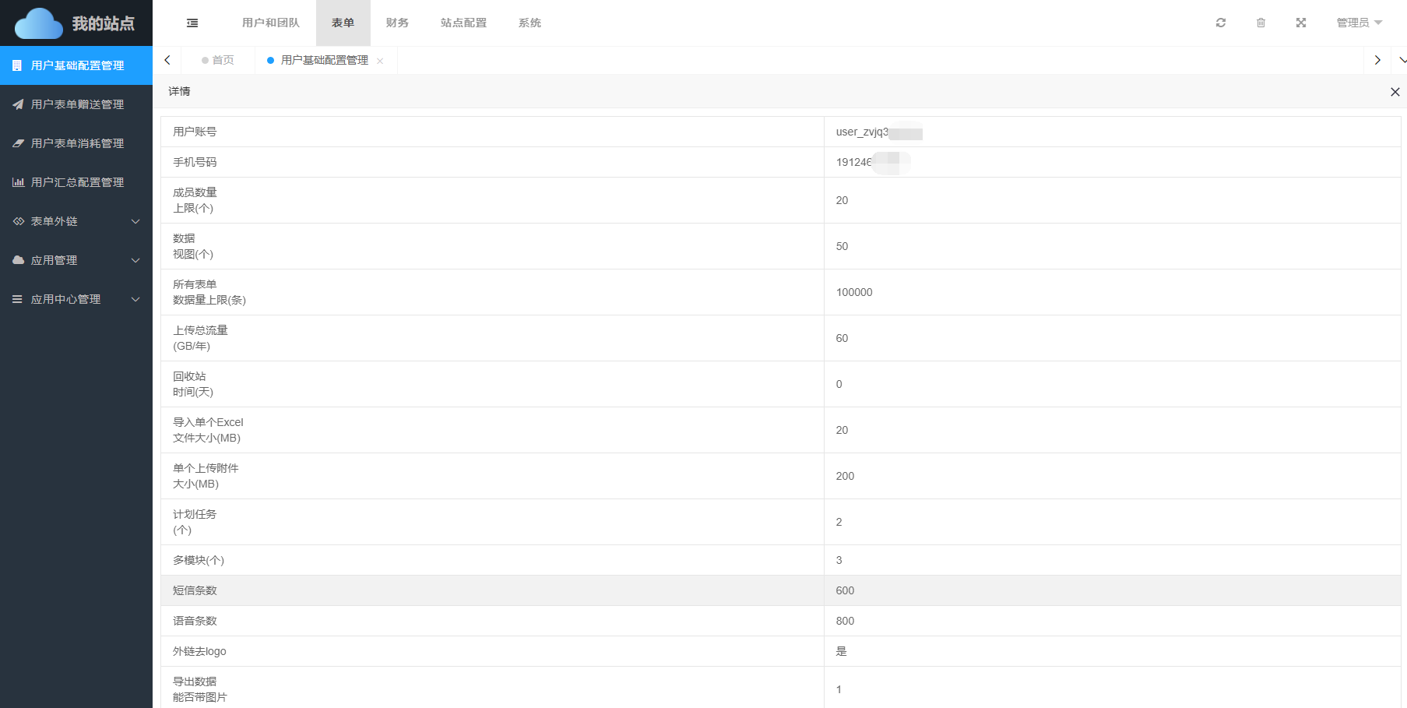This screenshot has height=708, width=1407.
Task: Toggle fullscreen with the expand icon
Action: 1300,23
